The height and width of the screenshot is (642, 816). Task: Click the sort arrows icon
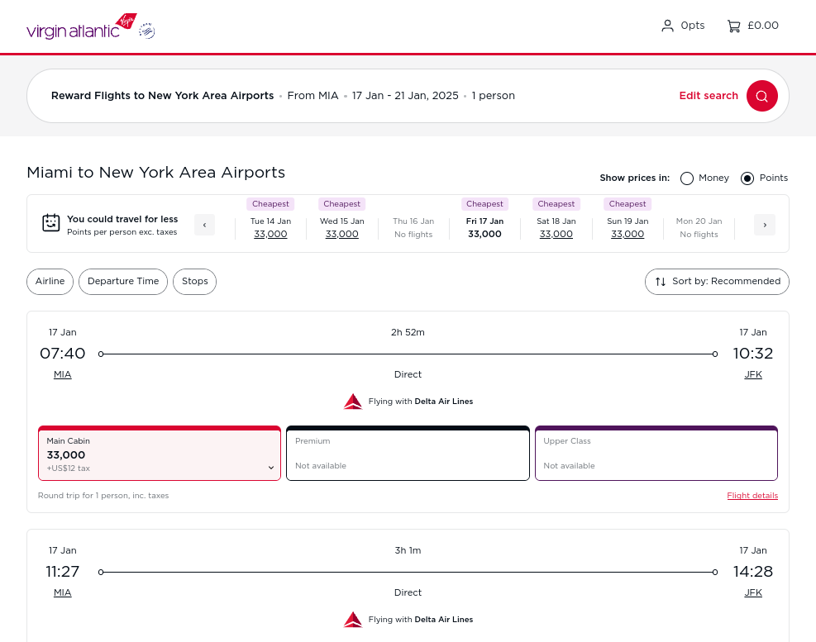661,282
